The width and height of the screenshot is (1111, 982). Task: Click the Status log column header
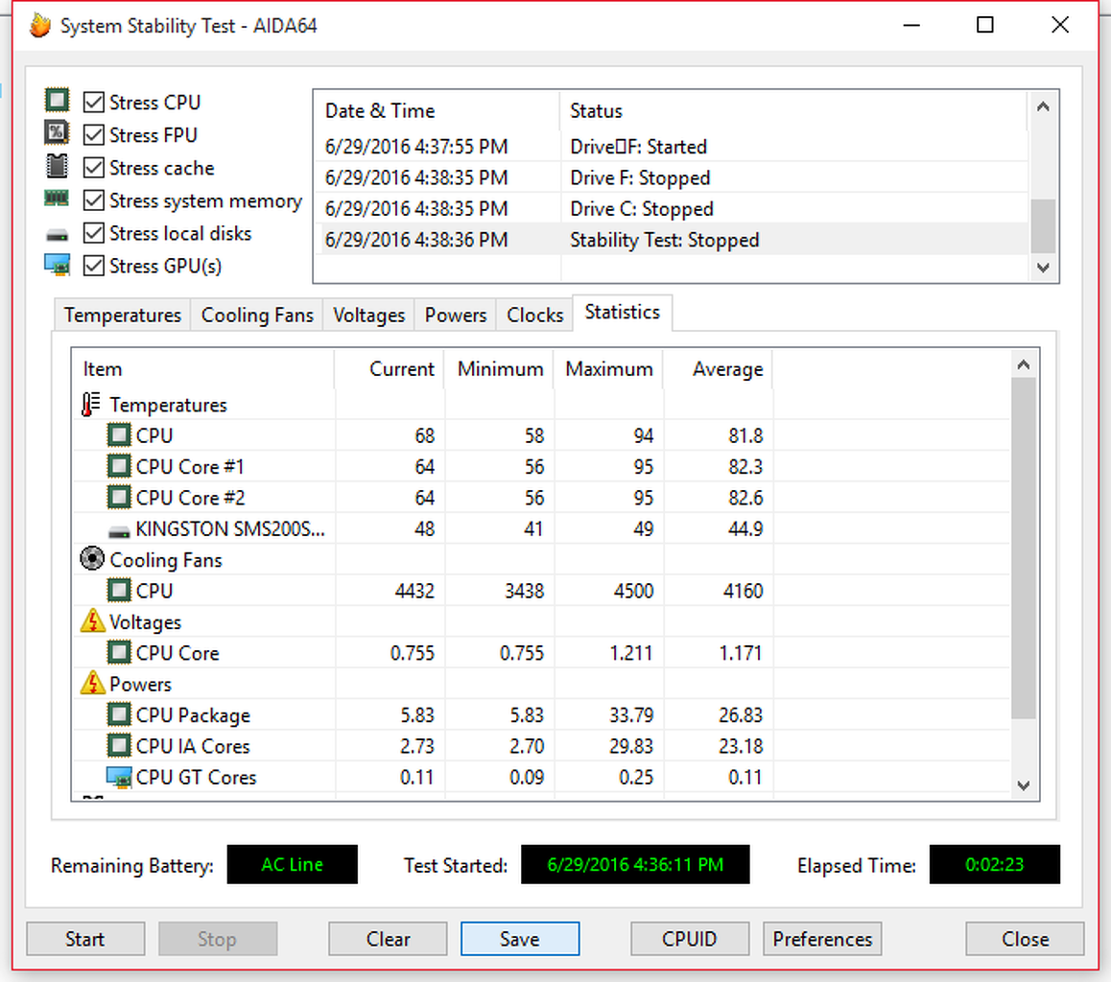coord(793,110)
